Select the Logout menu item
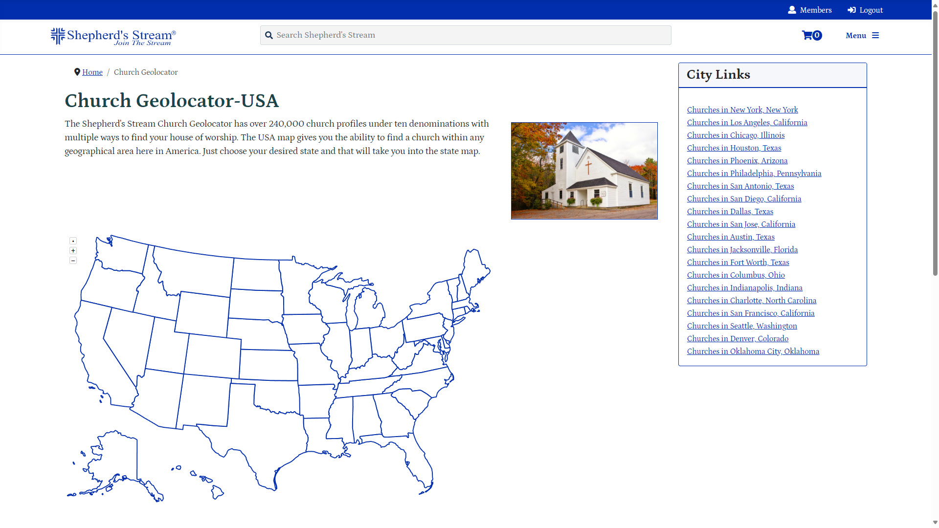The height and width of the screenshot is (528, 939). coord(866,10)
